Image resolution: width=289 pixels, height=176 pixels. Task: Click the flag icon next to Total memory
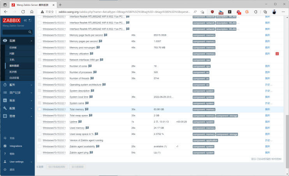(86, 109)
